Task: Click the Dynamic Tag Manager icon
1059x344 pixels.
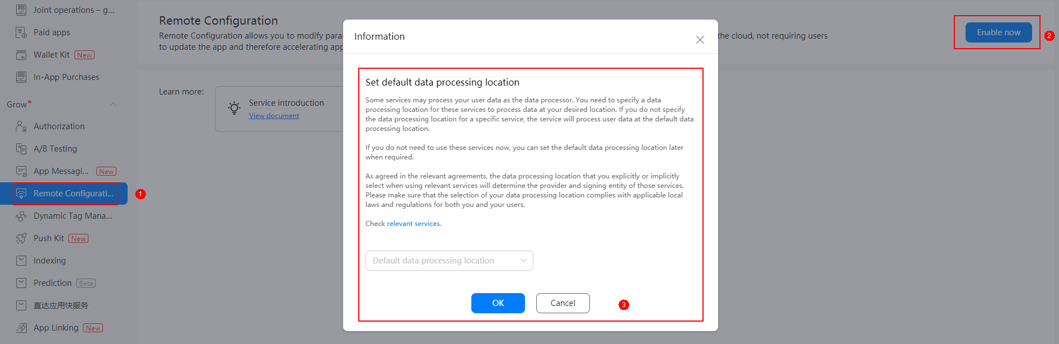Action: tap(21, 216)
